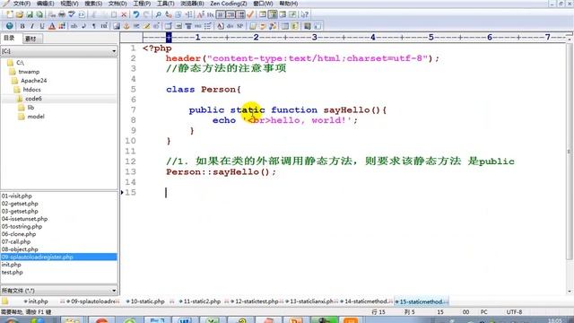Viewport: 574px width, 323px height.
Task: Apply Underline HTML tag icon
Action: click(x=42, y=26)
